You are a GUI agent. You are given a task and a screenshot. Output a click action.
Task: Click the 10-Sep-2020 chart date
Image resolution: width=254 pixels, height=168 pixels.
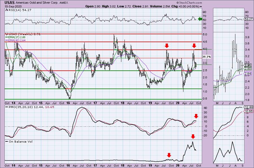(14, 6)
